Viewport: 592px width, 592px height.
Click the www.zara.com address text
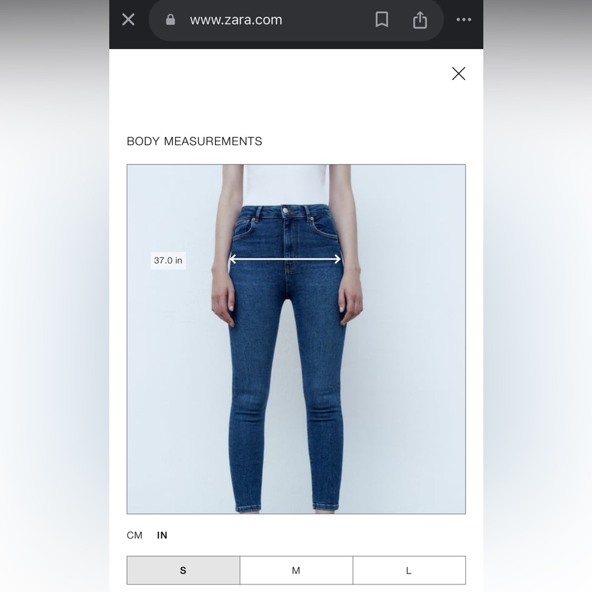click(x=236, y=20)
